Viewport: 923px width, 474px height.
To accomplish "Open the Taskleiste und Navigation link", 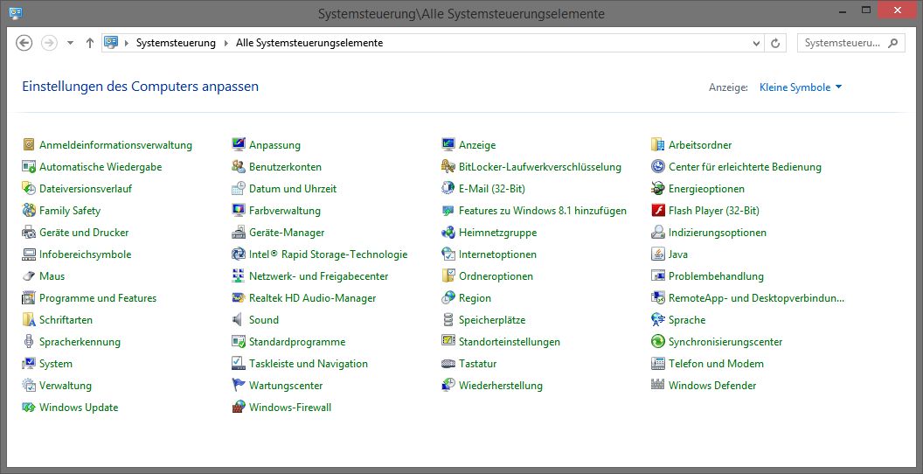I will click(309, 364).
